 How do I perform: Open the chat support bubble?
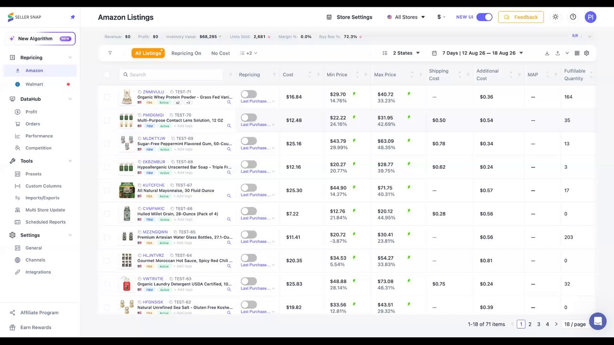[x=598, y=321]
